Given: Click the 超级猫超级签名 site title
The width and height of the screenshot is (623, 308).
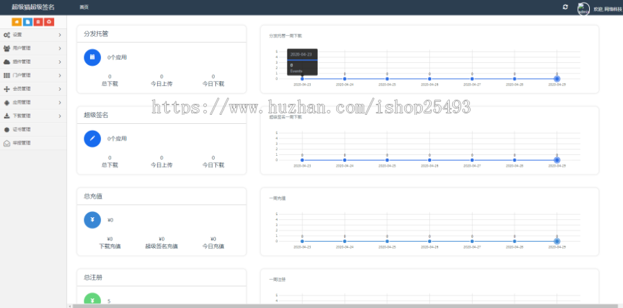Looking at the screenshot, I should point(33,7).
